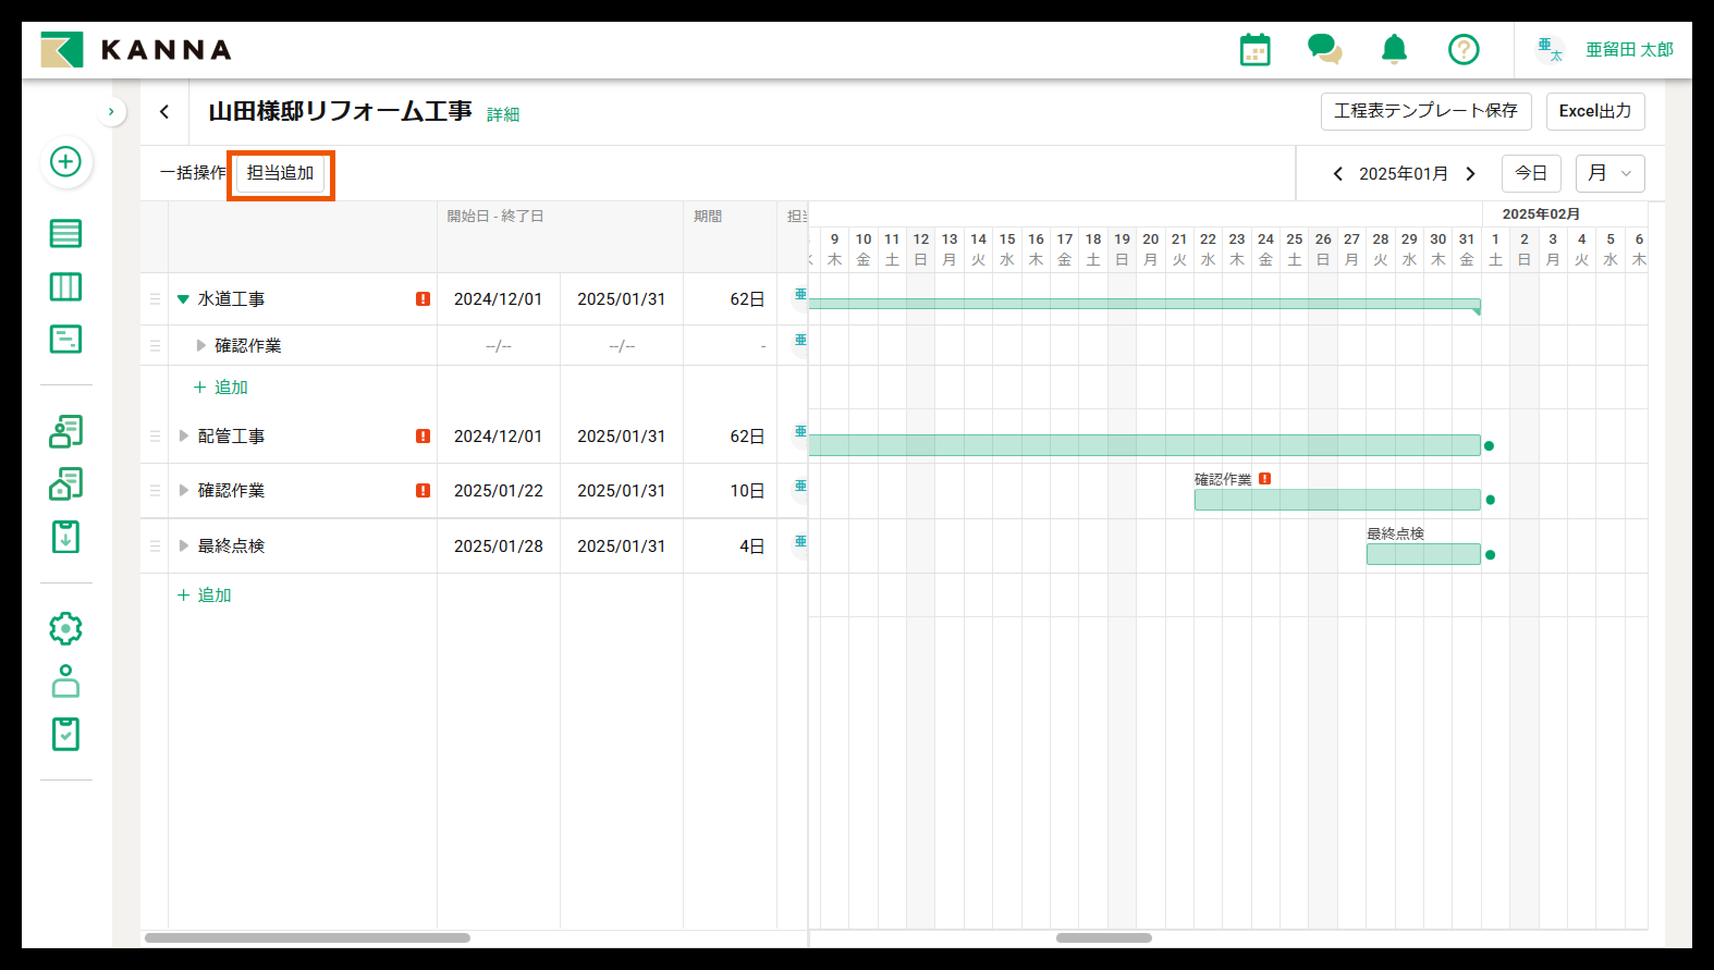
Task: Click the 担当追加 button
Action: pyautogui.click(x=280, y=173)
